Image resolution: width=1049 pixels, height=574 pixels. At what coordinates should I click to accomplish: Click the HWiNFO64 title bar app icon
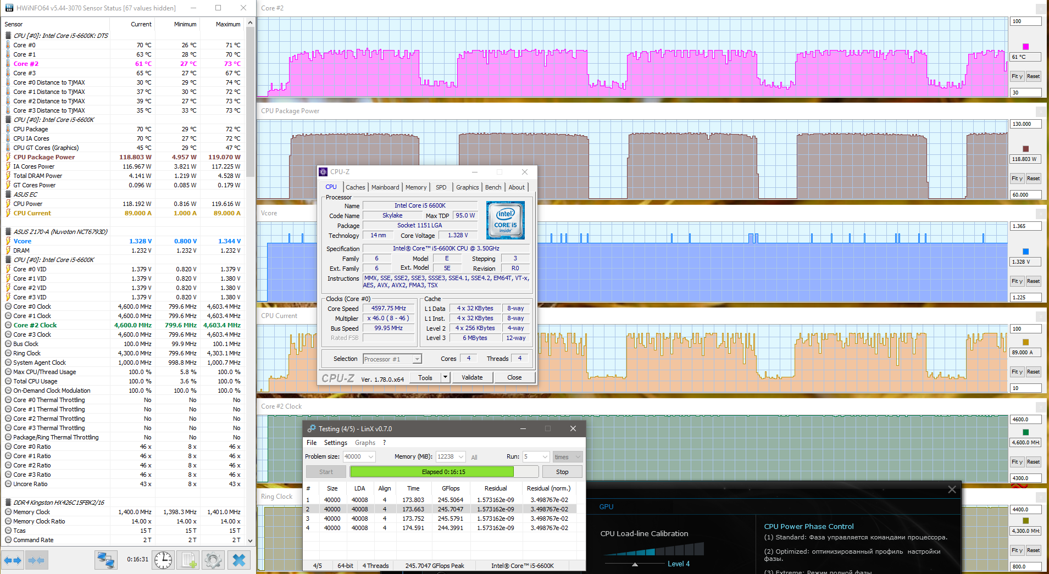pos(9,8)
